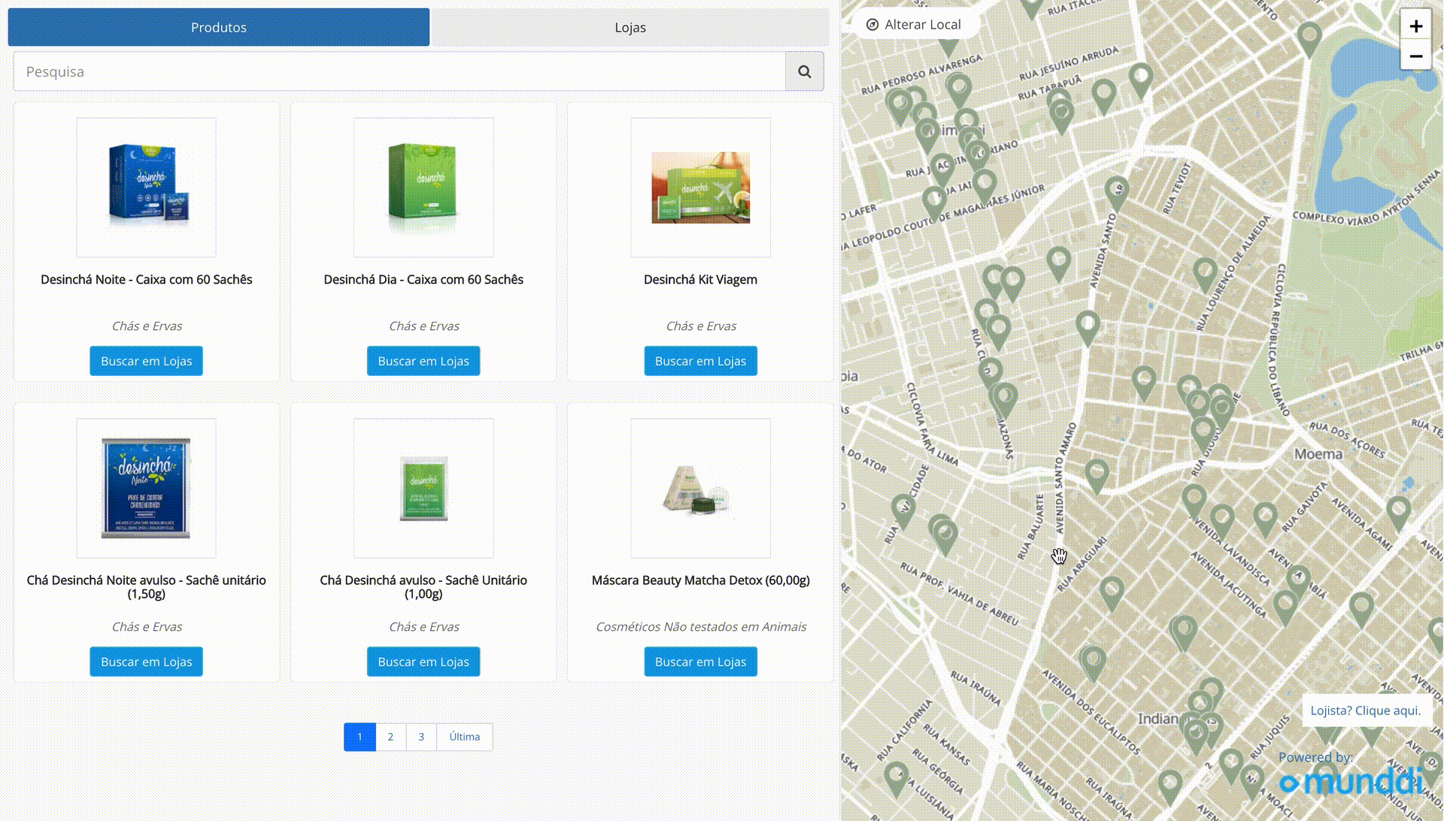Open Desinchá Dia box product thumbnail

423,187
